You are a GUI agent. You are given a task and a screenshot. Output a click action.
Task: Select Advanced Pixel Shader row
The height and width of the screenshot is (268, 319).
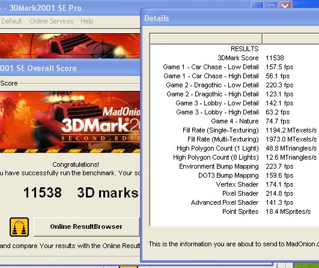(225, 202)
